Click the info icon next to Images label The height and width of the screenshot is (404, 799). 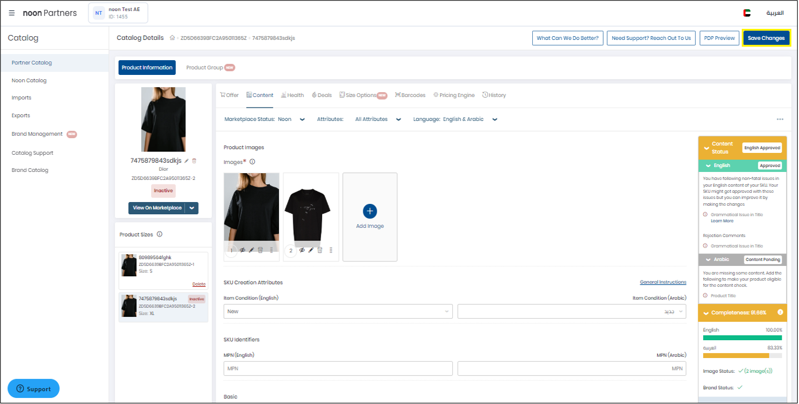pyautogui.click(x=252, y=162)
